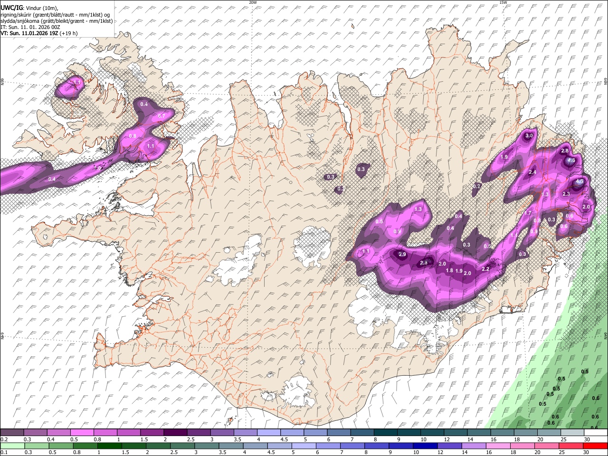Image resolution: width=608 pixels, height=456 pixels.
Task: Click the '2.3' snowfall value on the map
Action: pyautogui.click(x=566, y=194)
